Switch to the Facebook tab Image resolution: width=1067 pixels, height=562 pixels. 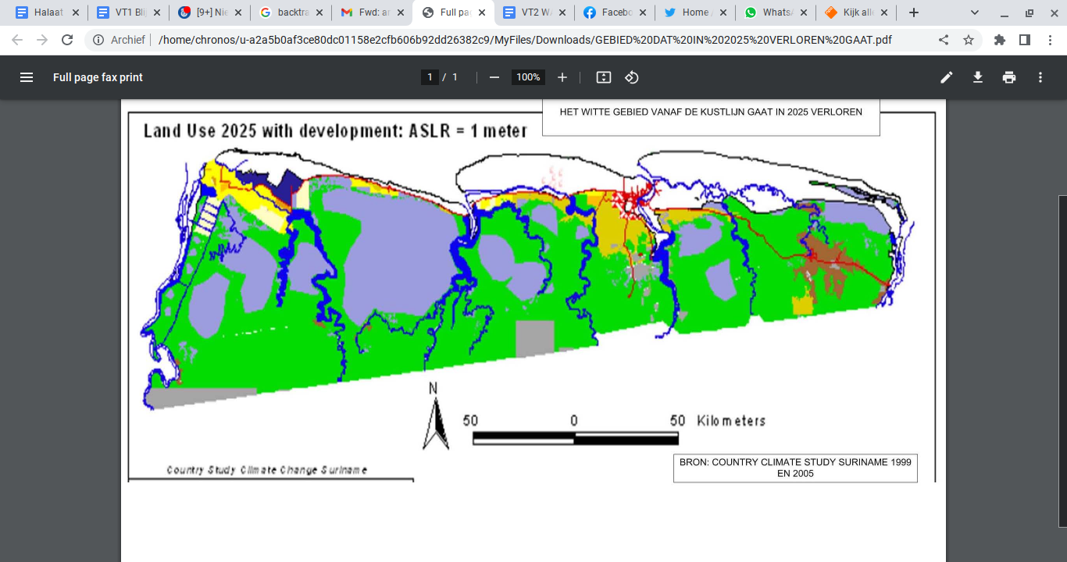pyautogui.click(x=613, y=12)
